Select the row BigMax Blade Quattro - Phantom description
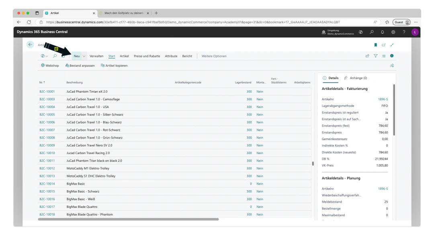This screenshot has height=244, width=434. 90,214
